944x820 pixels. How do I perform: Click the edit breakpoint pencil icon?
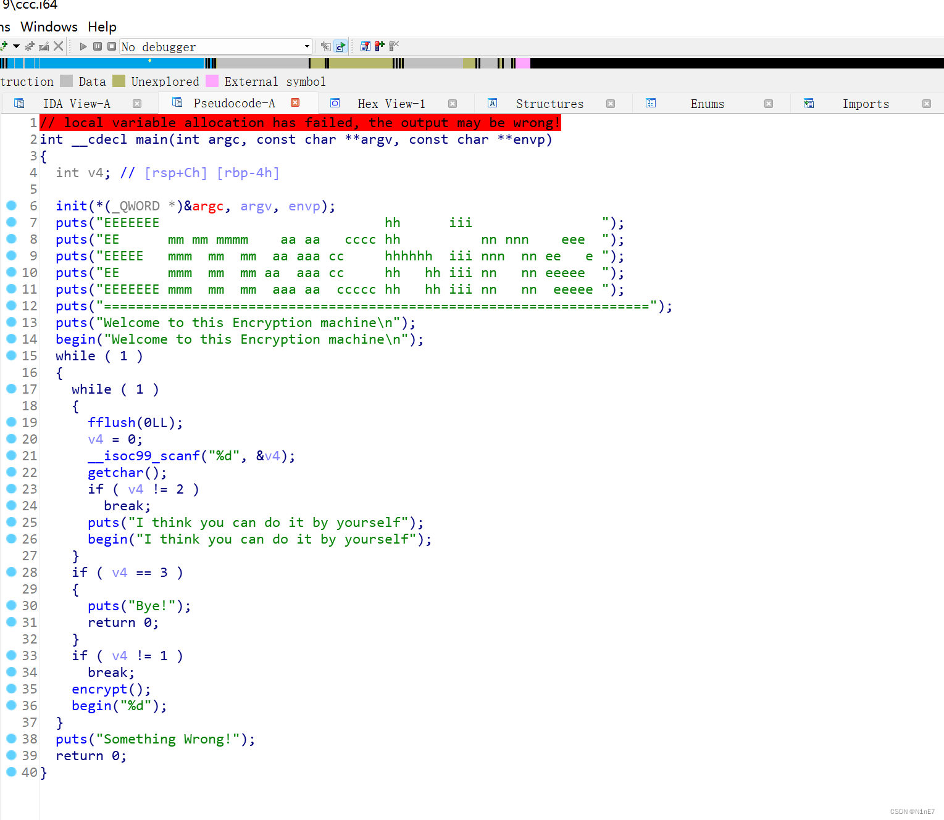pyautogui.click(x=44, y=46)
